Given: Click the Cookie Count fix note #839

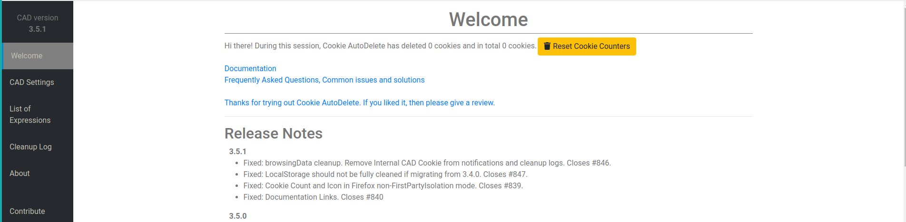Looking at the screenshot, I should coord(383,186).
